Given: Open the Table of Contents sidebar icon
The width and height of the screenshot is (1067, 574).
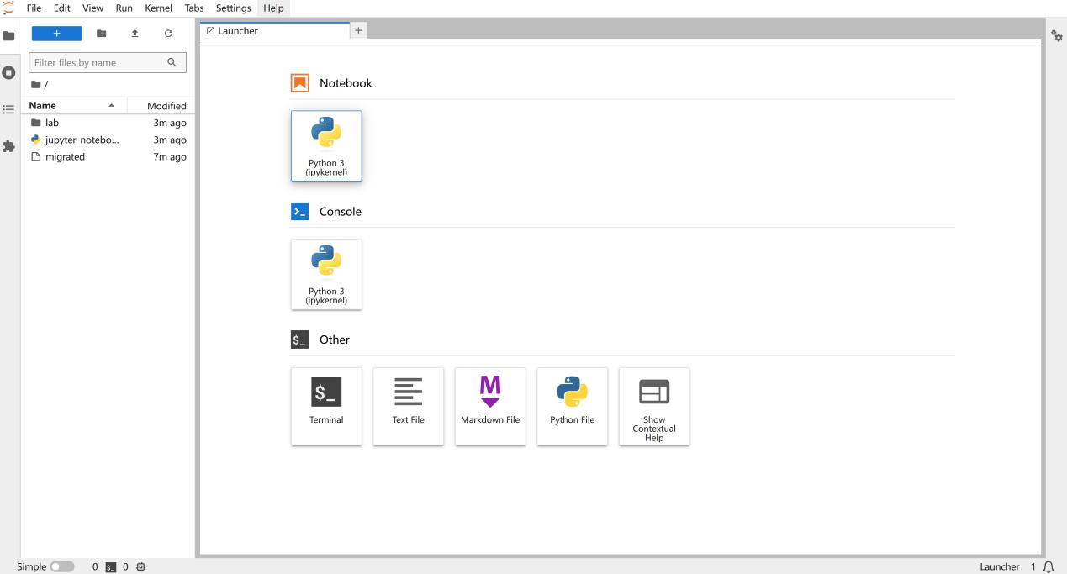Looking at the screenshot, I should pos(9,109).
